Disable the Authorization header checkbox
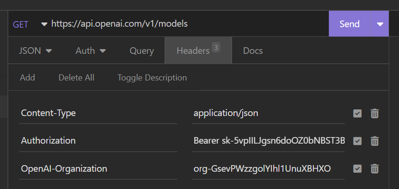 357,141
